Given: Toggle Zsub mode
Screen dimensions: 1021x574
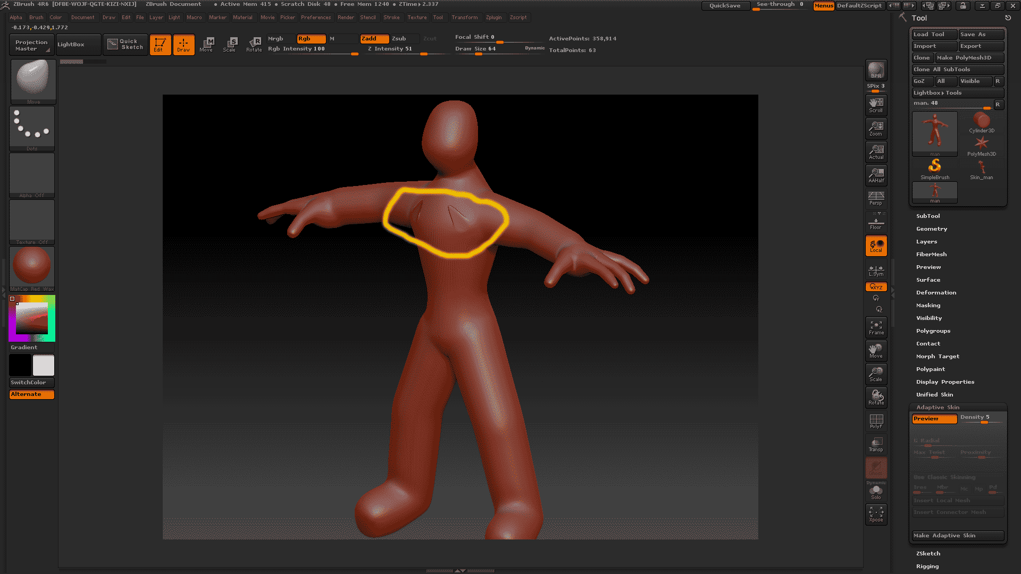Looking at the screenshot, I should pyautogui.click(x=405, y=39).
